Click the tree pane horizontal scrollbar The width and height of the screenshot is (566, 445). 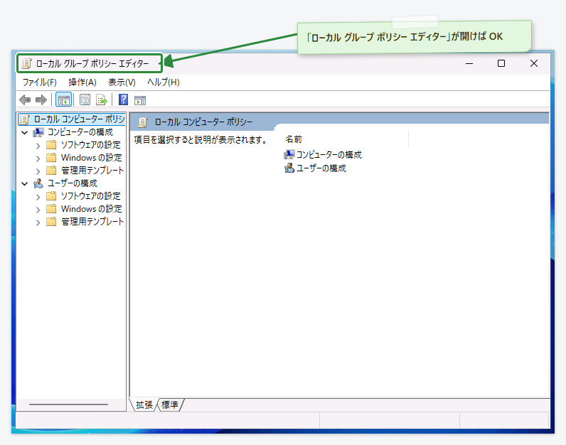point(68,404)
